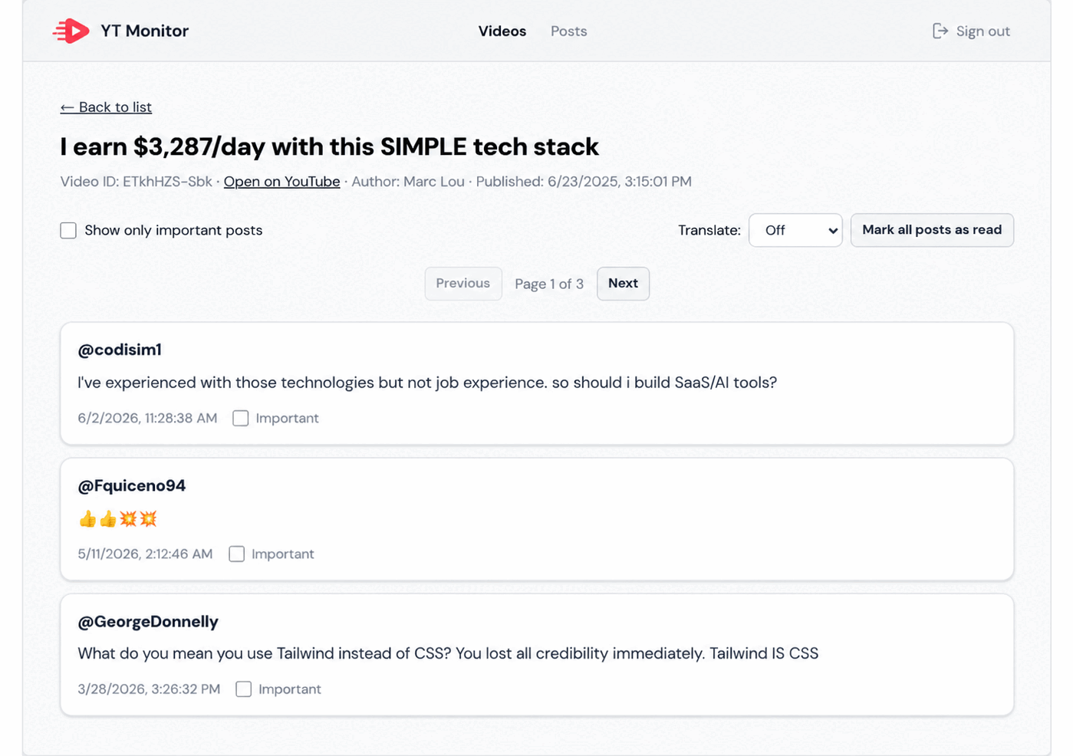Click the YT Monitor title text

144,31
